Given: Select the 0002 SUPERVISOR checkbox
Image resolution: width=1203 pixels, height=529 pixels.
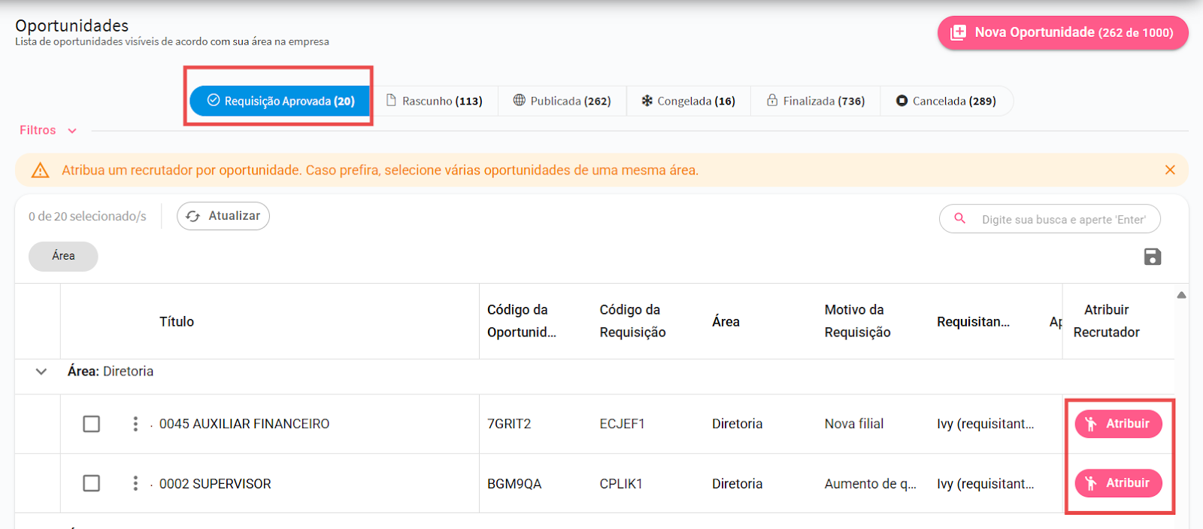Looking at the screenshot, I should (92, 483).
